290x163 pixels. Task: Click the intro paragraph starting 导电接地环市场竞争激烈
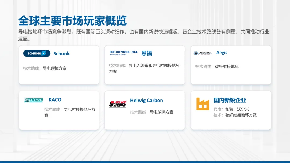click(x=144, y=35)
